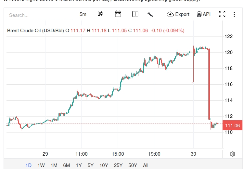Switch to 6M time range

click(x=66, y=165)
